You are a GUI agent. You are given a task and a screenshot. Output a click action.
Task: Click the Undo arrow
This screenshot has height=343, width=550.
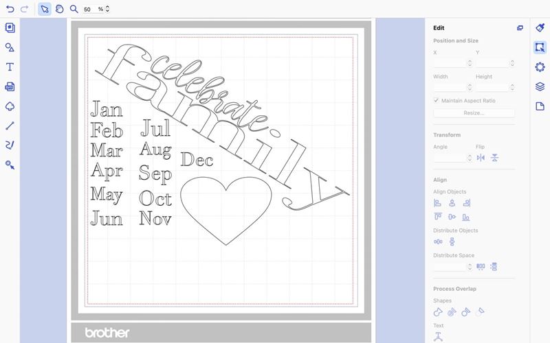click(x=10, y=10)
